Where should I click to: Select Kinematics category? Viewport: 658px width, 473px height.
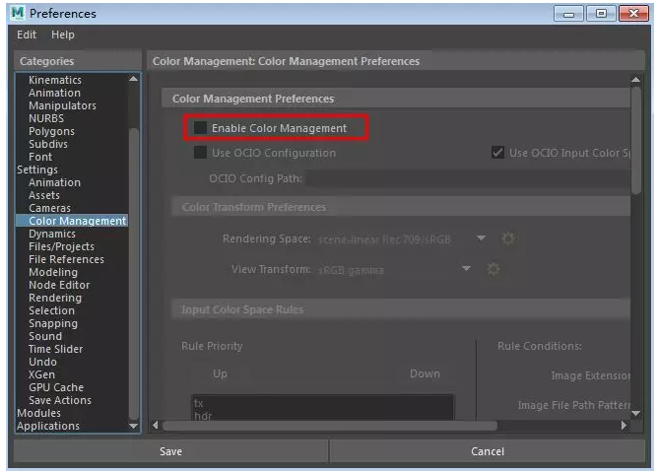tap(55, 80)
